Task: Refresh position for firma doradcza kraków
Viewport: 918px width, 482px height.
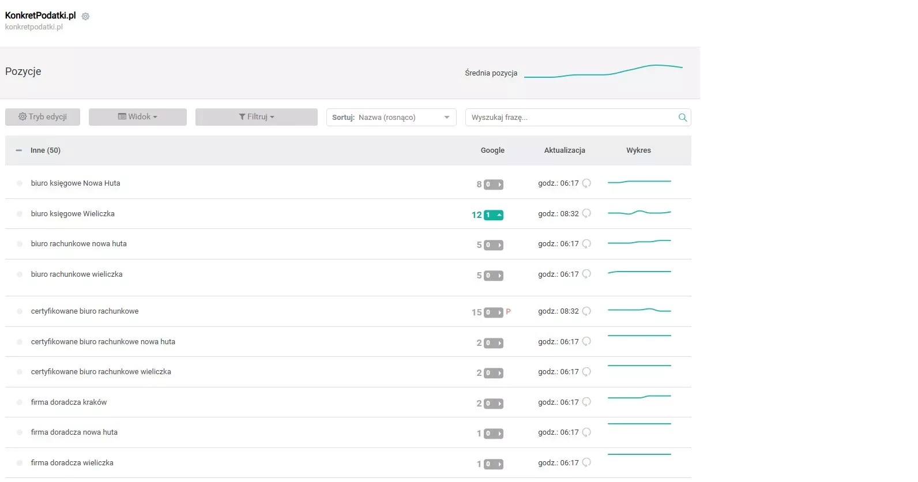Action: pos(586,402)
